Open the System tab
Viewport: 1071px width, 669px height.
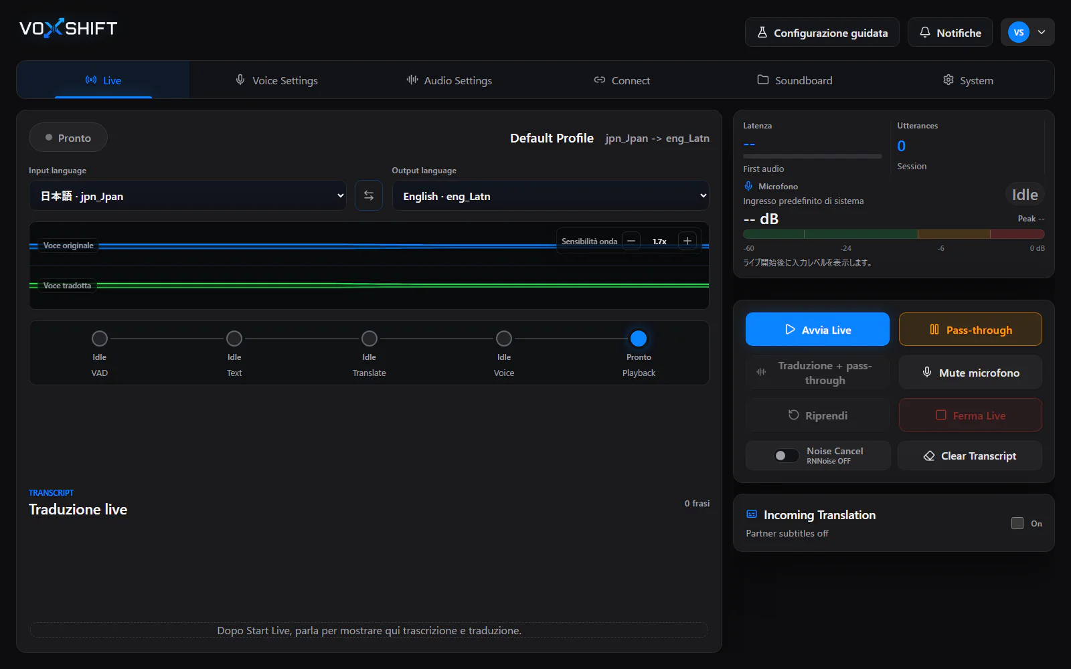point(967,80)
